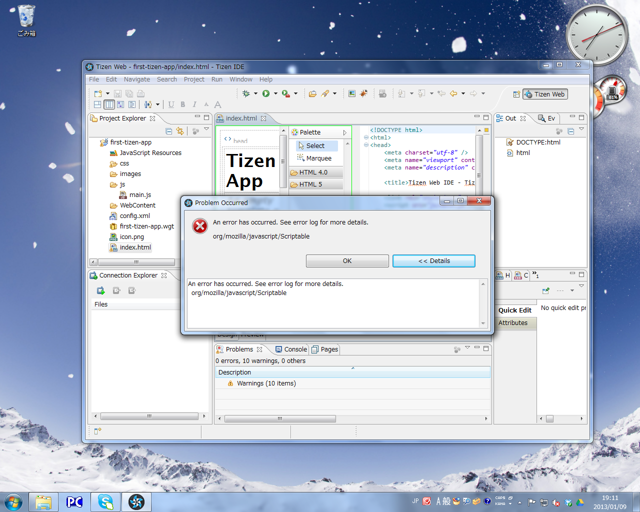Toggle the vertical split layout button

coord(109,104)
